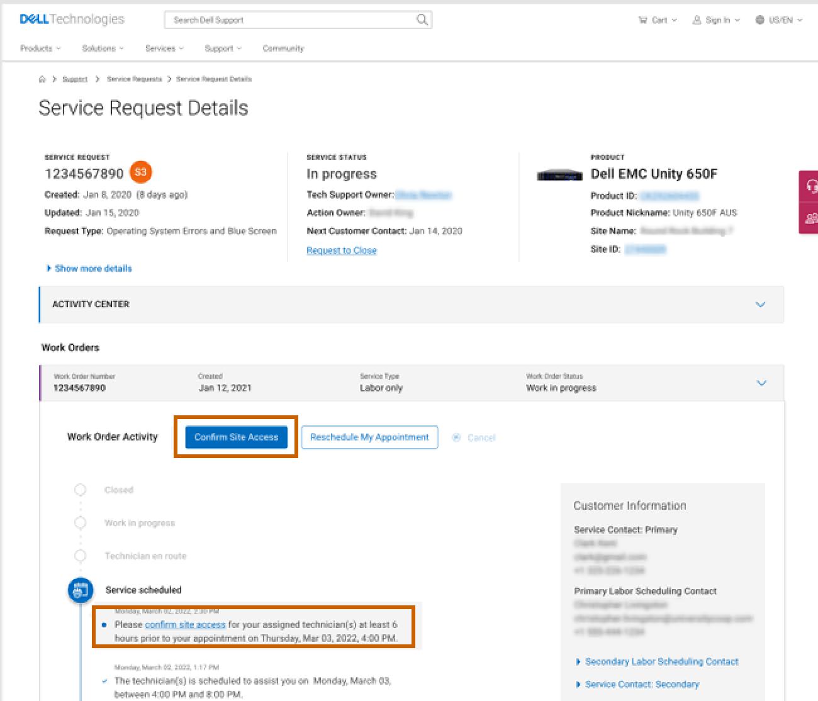Screen dimensions: 818x701
Task: Open the Solutions menu
Action: click(x=103, y=48)
